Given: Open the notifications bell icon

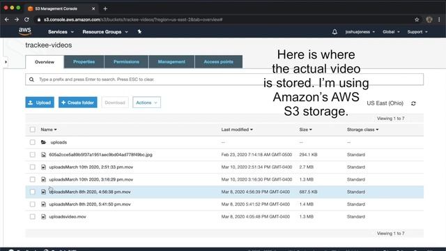Looking at the screenshot, I should [334, 32].
